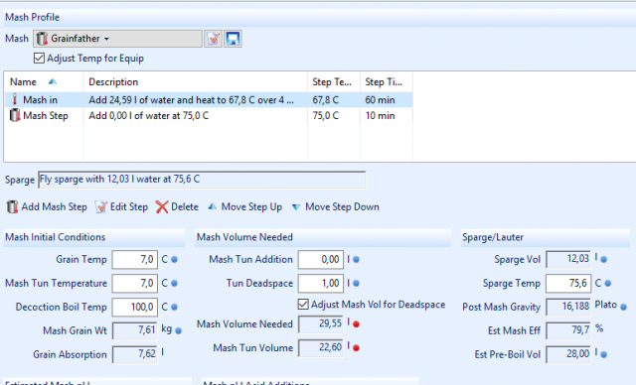Click the Sparge Vol value field
The height and width of the screenshot is (385, 636).
point(568,260)
